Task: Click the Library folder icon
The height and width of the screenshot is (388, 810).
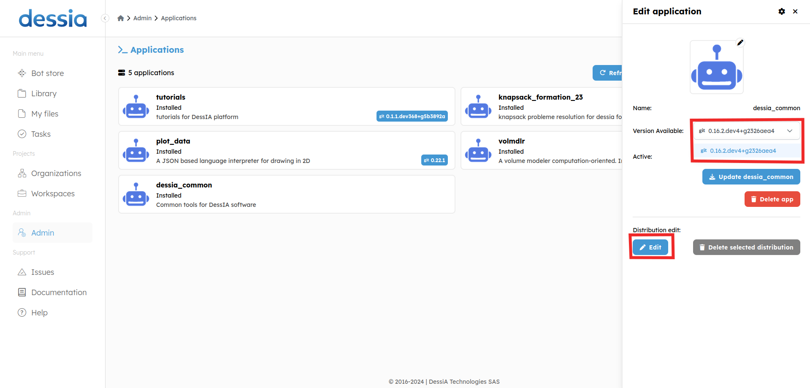Action: pos(22,93)
